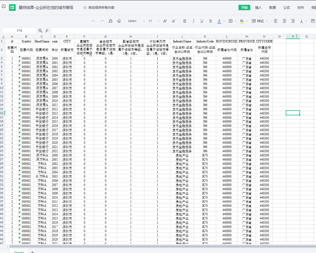Apply center text alignment
The image size is (316, 253).
point(284,21)
